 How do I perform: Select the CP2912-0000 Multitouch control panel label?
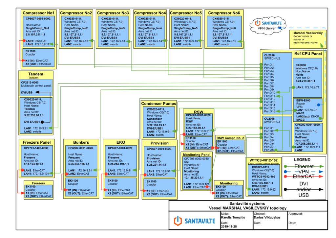click(36, 84)
